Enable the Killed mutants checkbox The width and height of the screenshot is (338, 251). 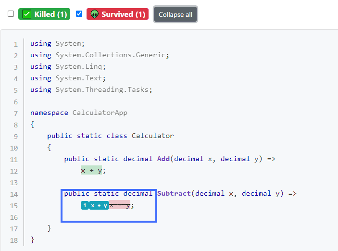tap(11, 14)
